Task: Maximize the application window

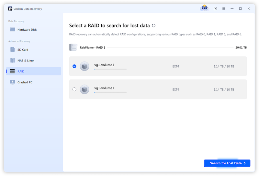Action: (x=240, y=9)
